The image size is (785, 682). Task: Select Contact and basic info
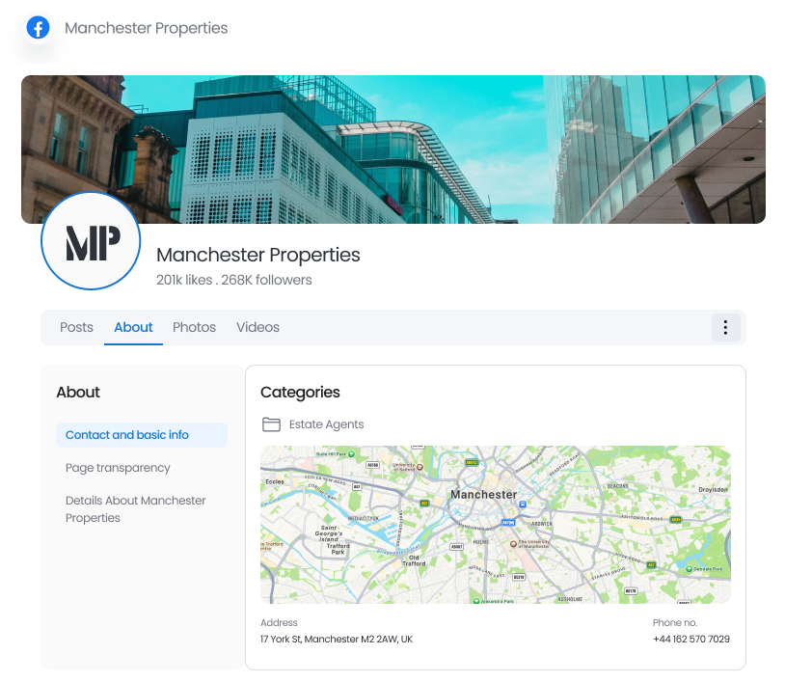click(x=142, y=435)
